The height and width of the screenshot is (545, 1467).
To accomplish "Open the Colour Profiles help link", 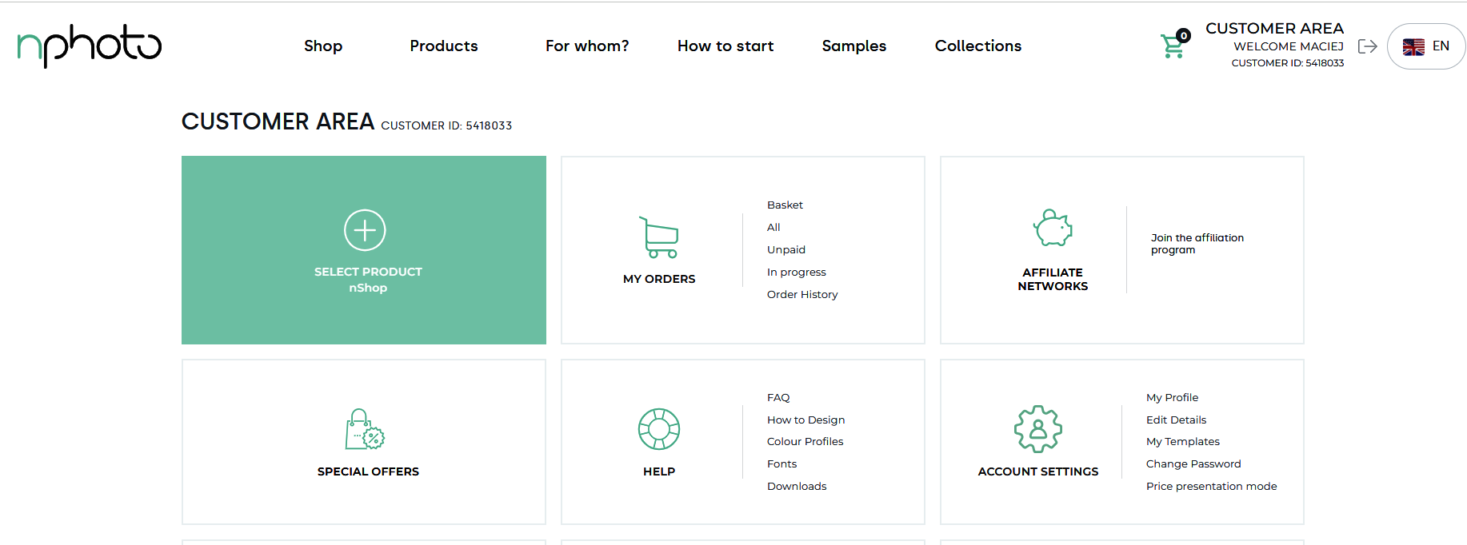I will (805, 442).
